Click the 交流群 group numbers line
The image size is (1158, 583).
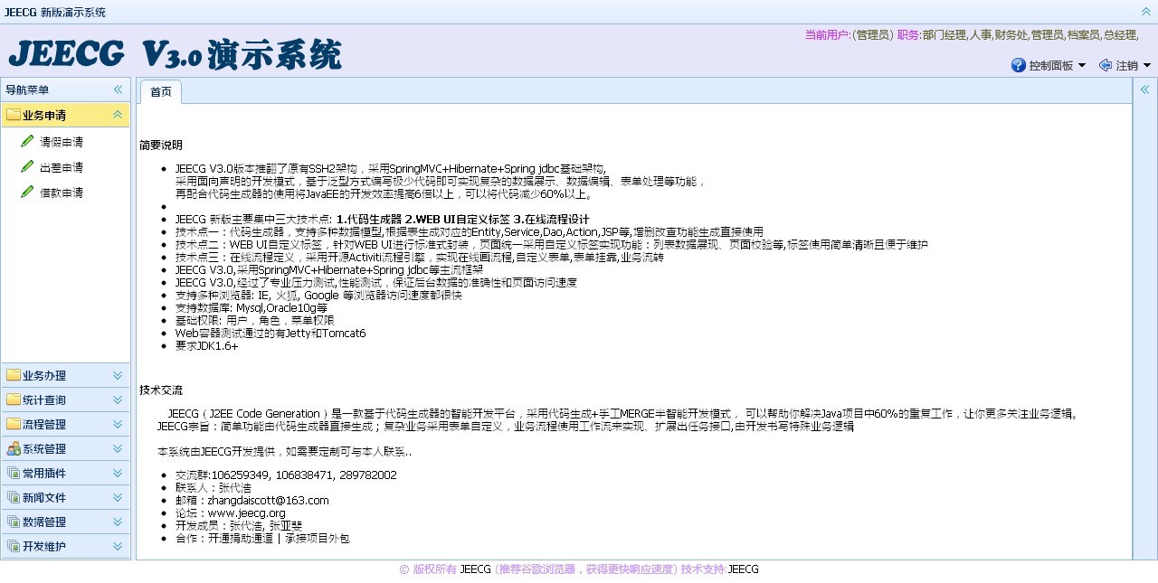286,475
